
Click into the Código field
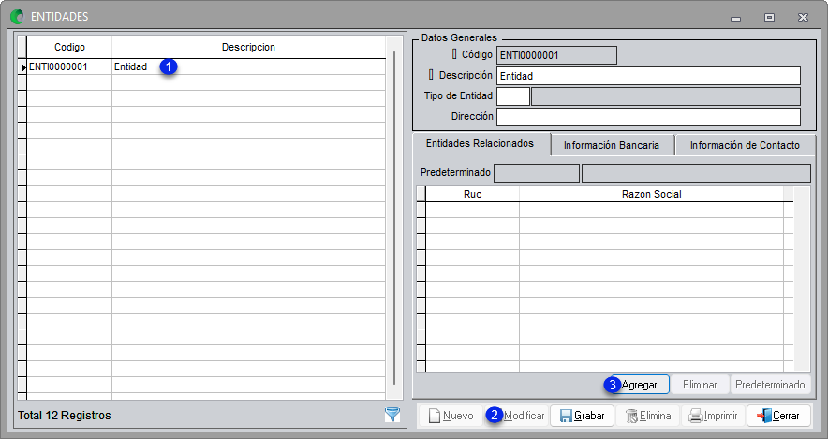point(556,55)
